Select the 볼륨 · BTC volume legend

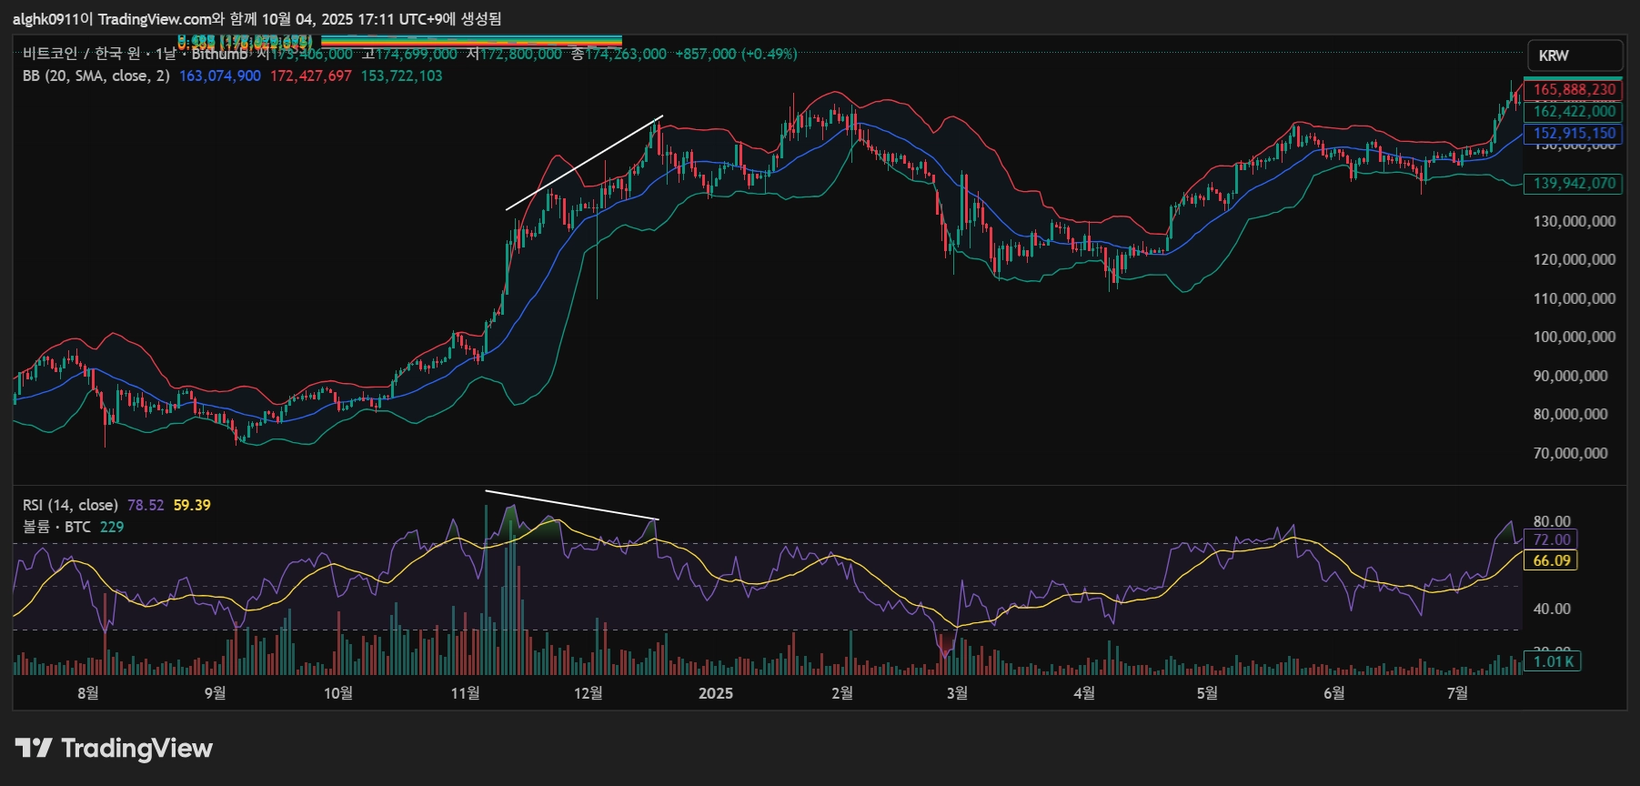56,527
